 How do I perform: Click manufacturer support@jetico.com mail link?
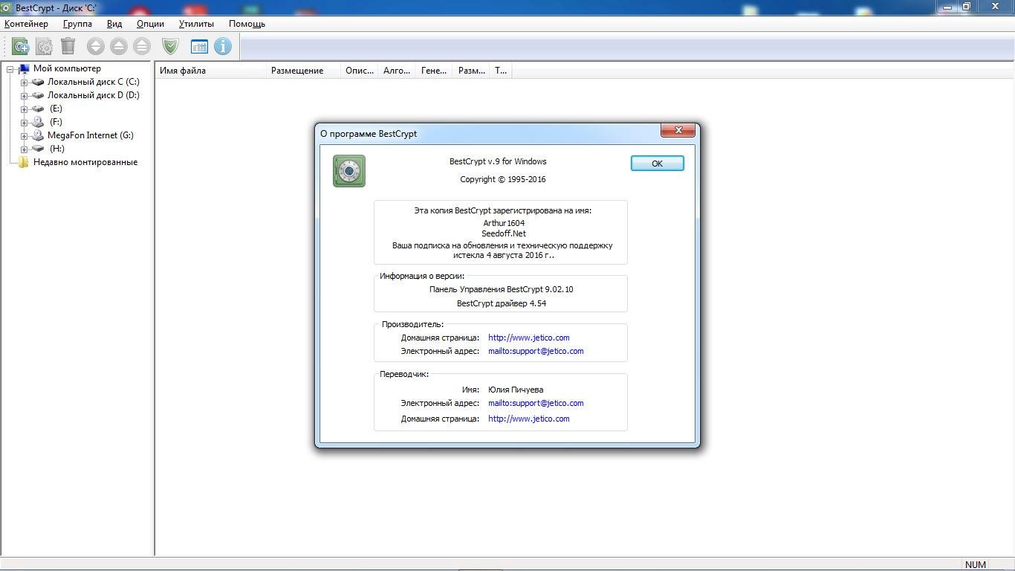tap(536, 351)
